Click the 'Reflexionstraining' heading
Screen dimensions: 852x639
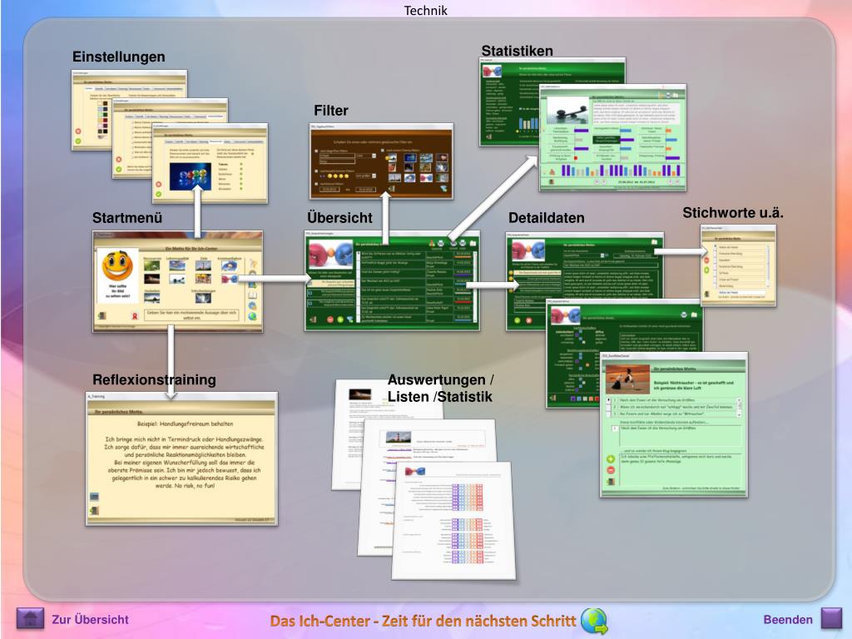click(x=154, y=379)
